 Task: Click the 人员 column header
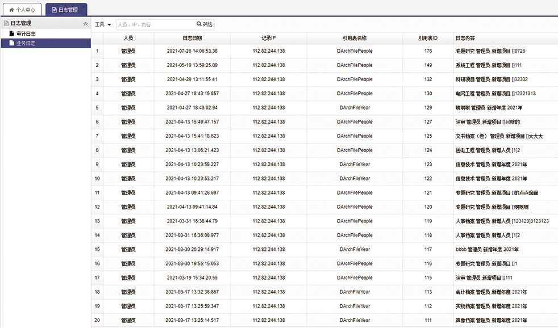coord(128,38)
